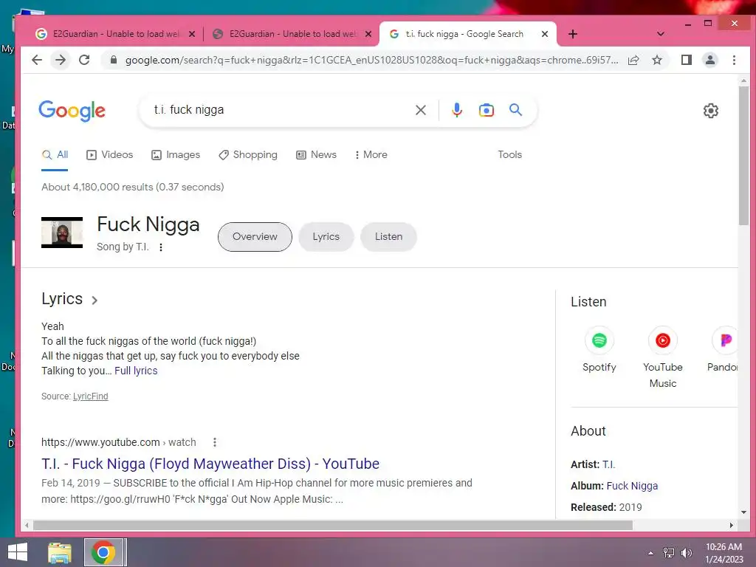Share this page via the share icon

click(633, 60)
